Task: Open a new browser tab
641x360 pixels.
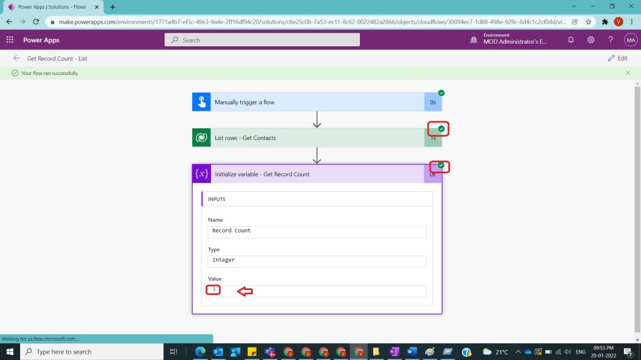Action: 113,7
